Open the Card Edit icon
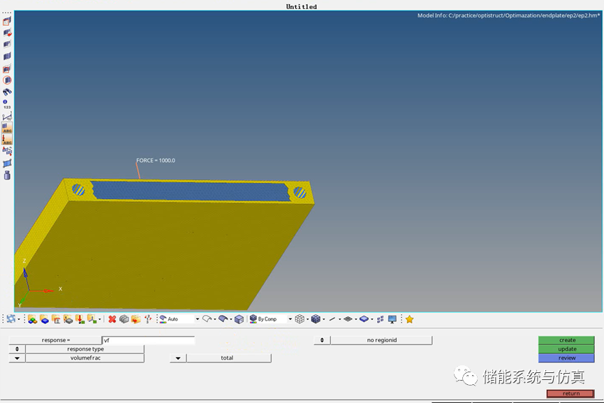 (124, 319)
